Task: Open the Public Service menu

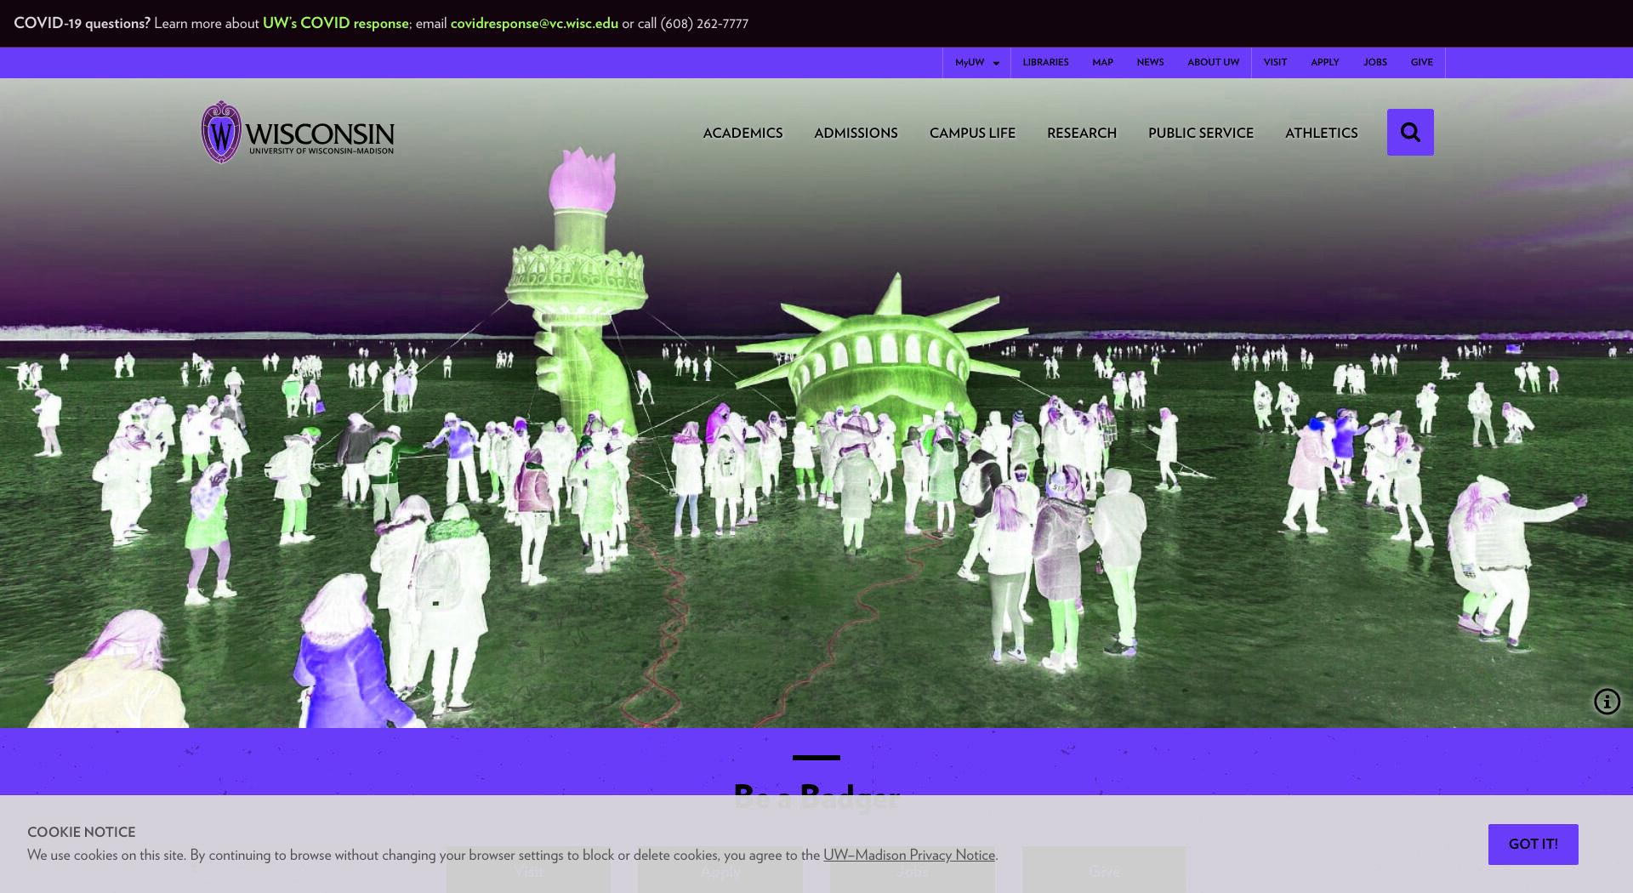Action: (x=1200, y=133)
